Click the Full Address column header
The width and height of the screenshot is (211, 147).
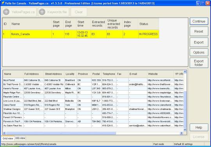coord(33,74)
